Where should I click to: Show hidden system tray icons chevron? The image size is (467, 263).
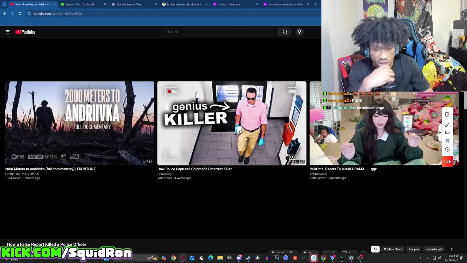coord(420,258)
